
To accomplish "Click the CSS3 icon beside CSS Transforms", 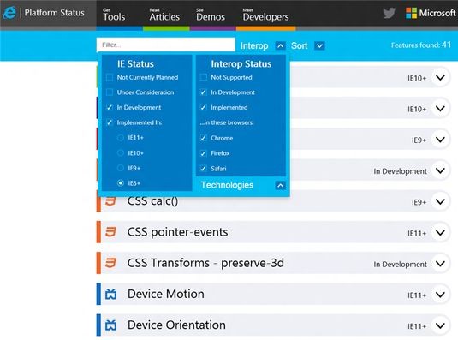I will [110, 263].
